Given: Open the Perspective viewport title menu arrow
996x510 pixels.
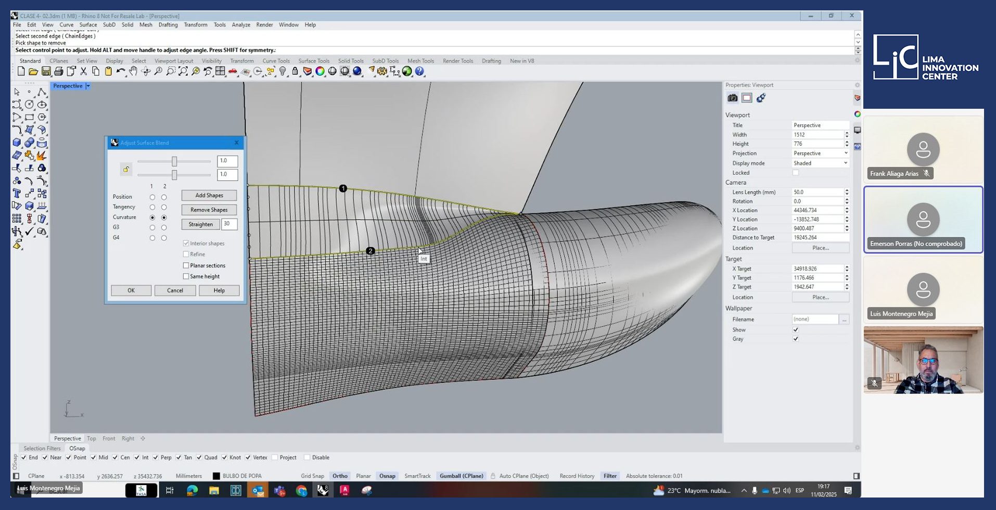Looking at the screenshot, I should point(88,86).
